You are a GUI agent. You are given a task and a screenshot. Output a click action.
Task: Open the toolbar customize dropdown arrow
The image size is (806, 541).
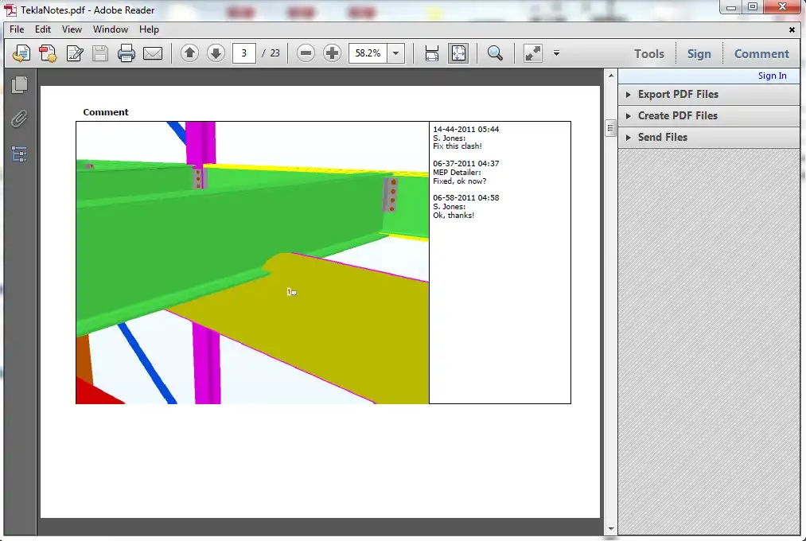[556, 53]
